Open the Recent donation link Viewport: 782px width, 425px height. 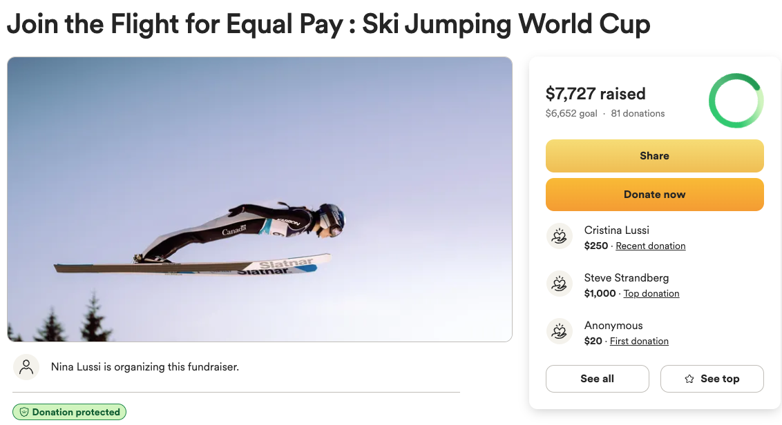click(x=651, y=246)
